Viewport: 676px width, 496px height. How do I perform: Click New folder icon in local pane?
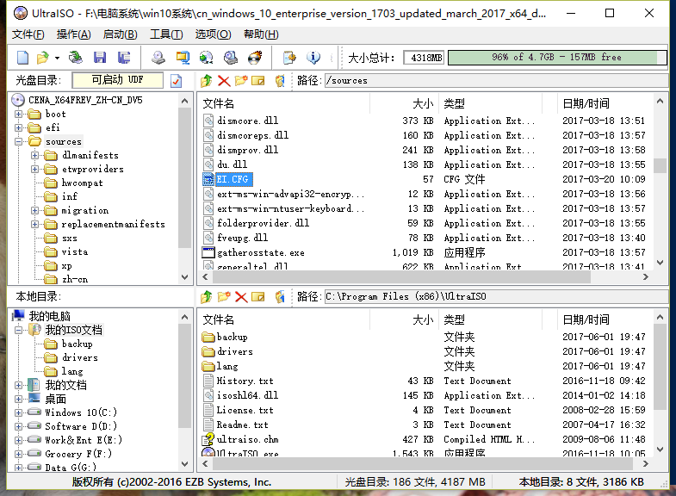coord(224,296)
